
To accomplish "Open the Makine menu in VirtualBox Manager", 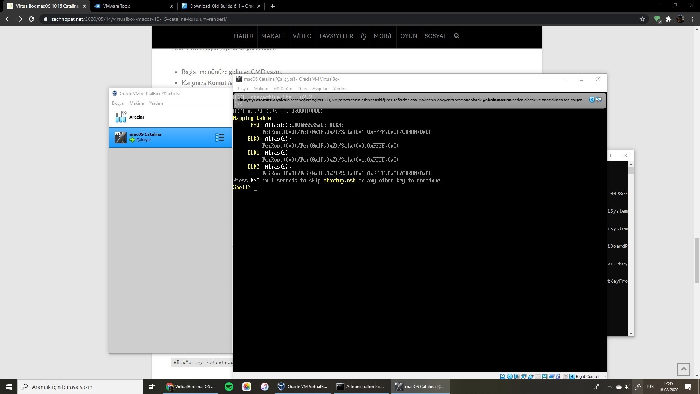I will coord(136,103).
